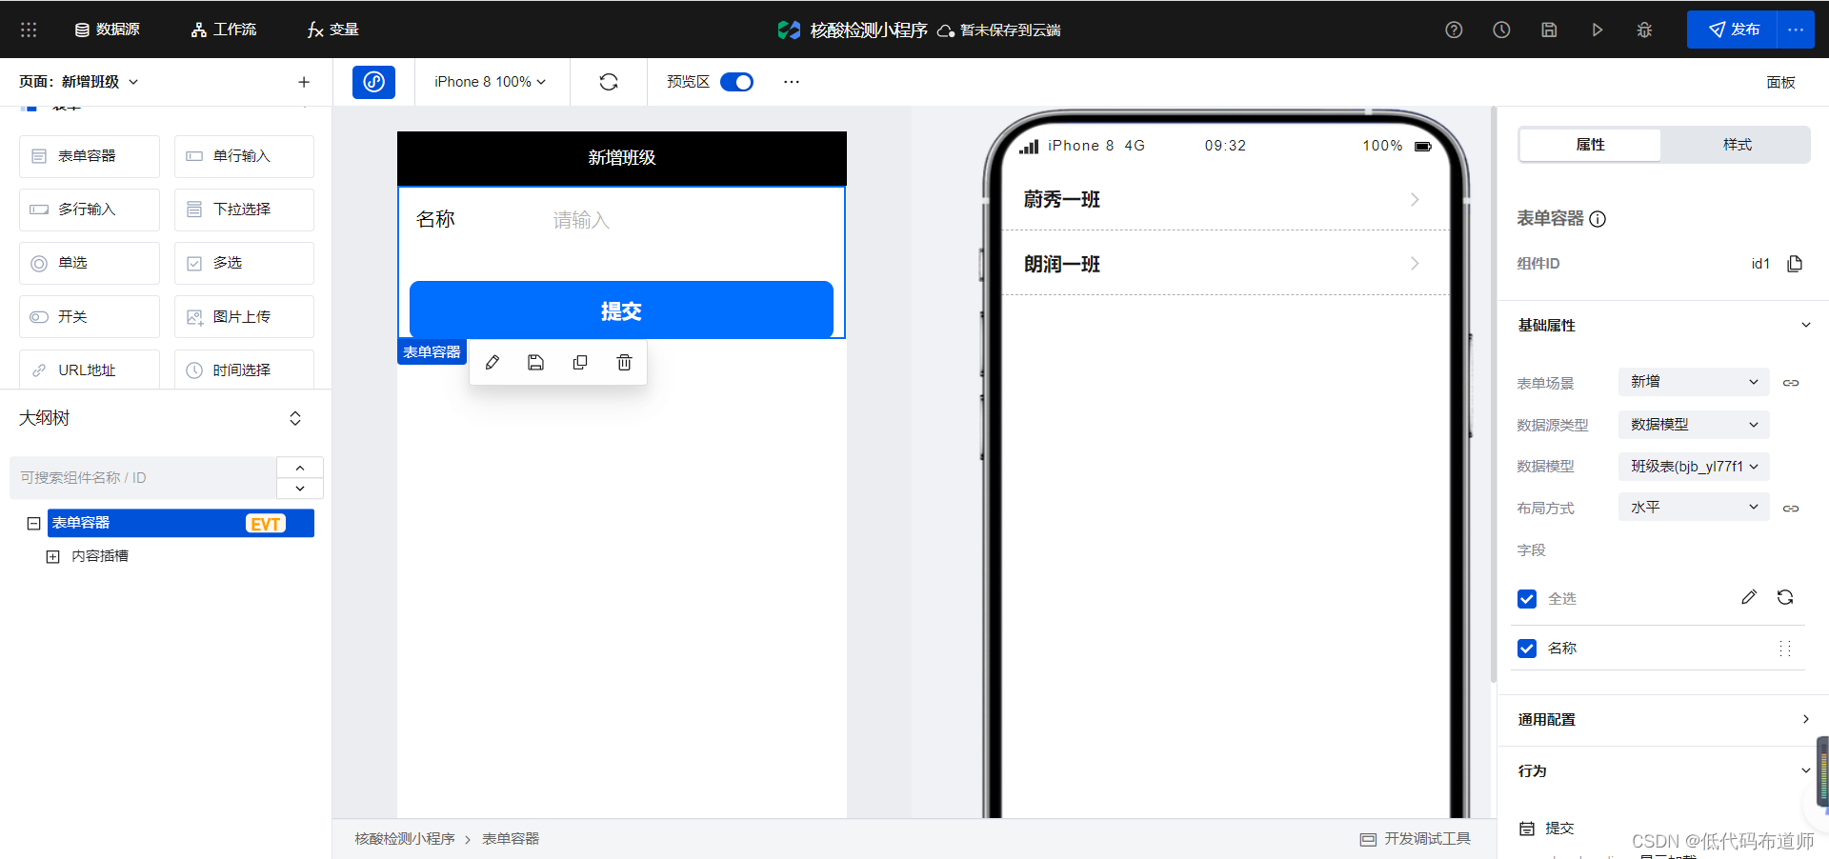Image resolution: width=1829 pixels, height=859 pixels.
Task: Collapse the 基础属性 section
Action: coord(1805,325)
